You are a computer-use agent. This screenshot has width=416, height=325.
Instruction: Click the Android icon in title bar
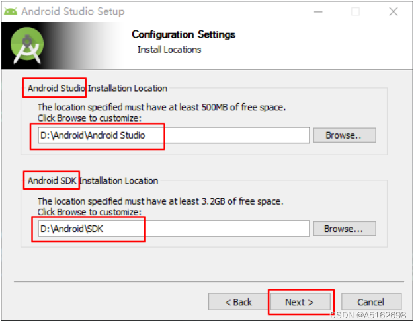[x=11, y=11]
